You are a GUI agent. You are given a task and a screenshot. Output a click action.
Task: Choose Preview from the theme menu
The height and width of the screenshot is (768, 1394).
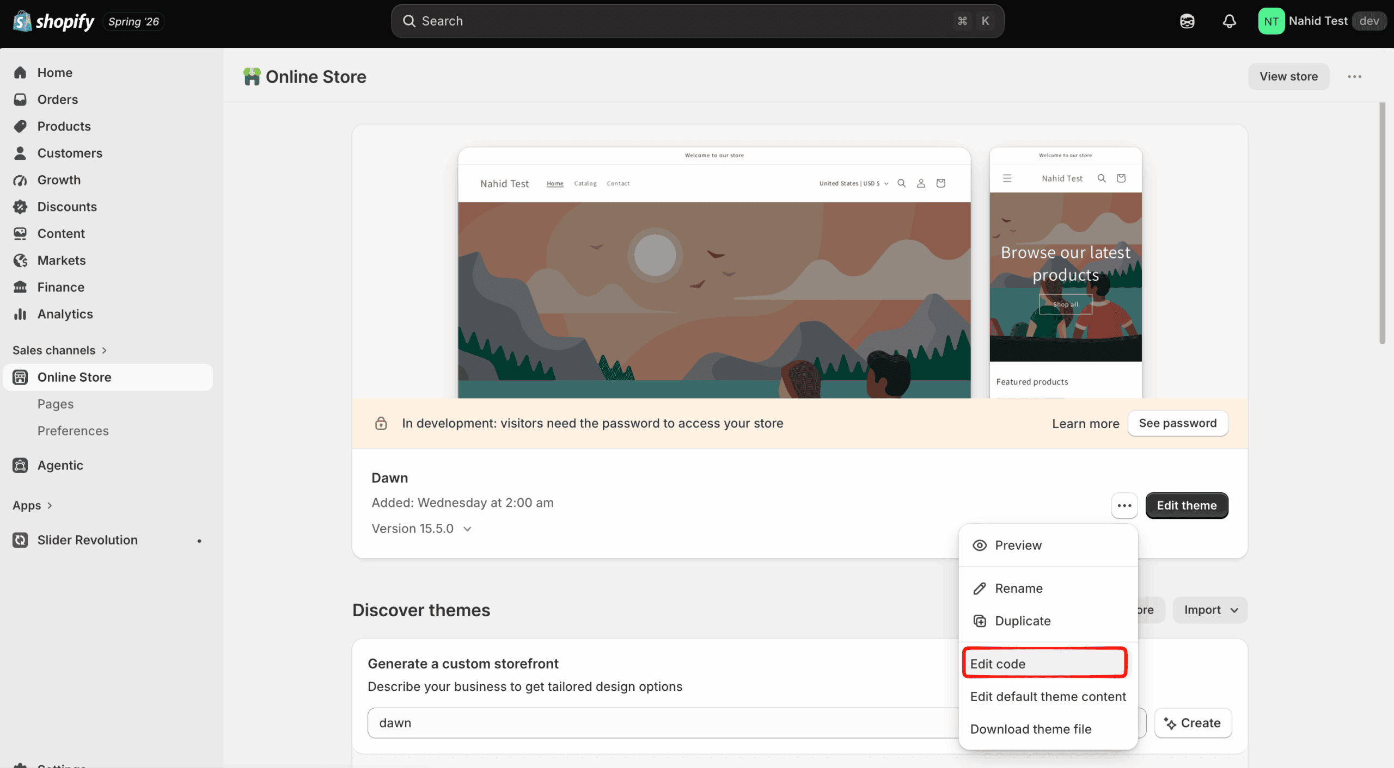click(1048, 546)
